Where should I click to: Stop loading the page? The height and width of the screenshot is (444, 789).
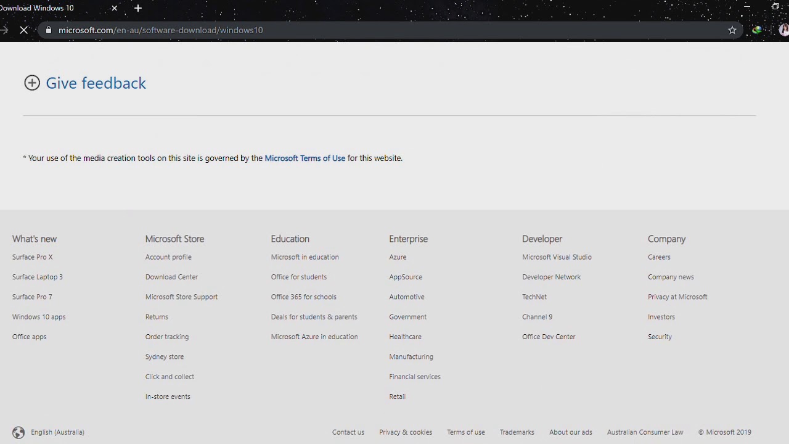click(x=23, y=30)
